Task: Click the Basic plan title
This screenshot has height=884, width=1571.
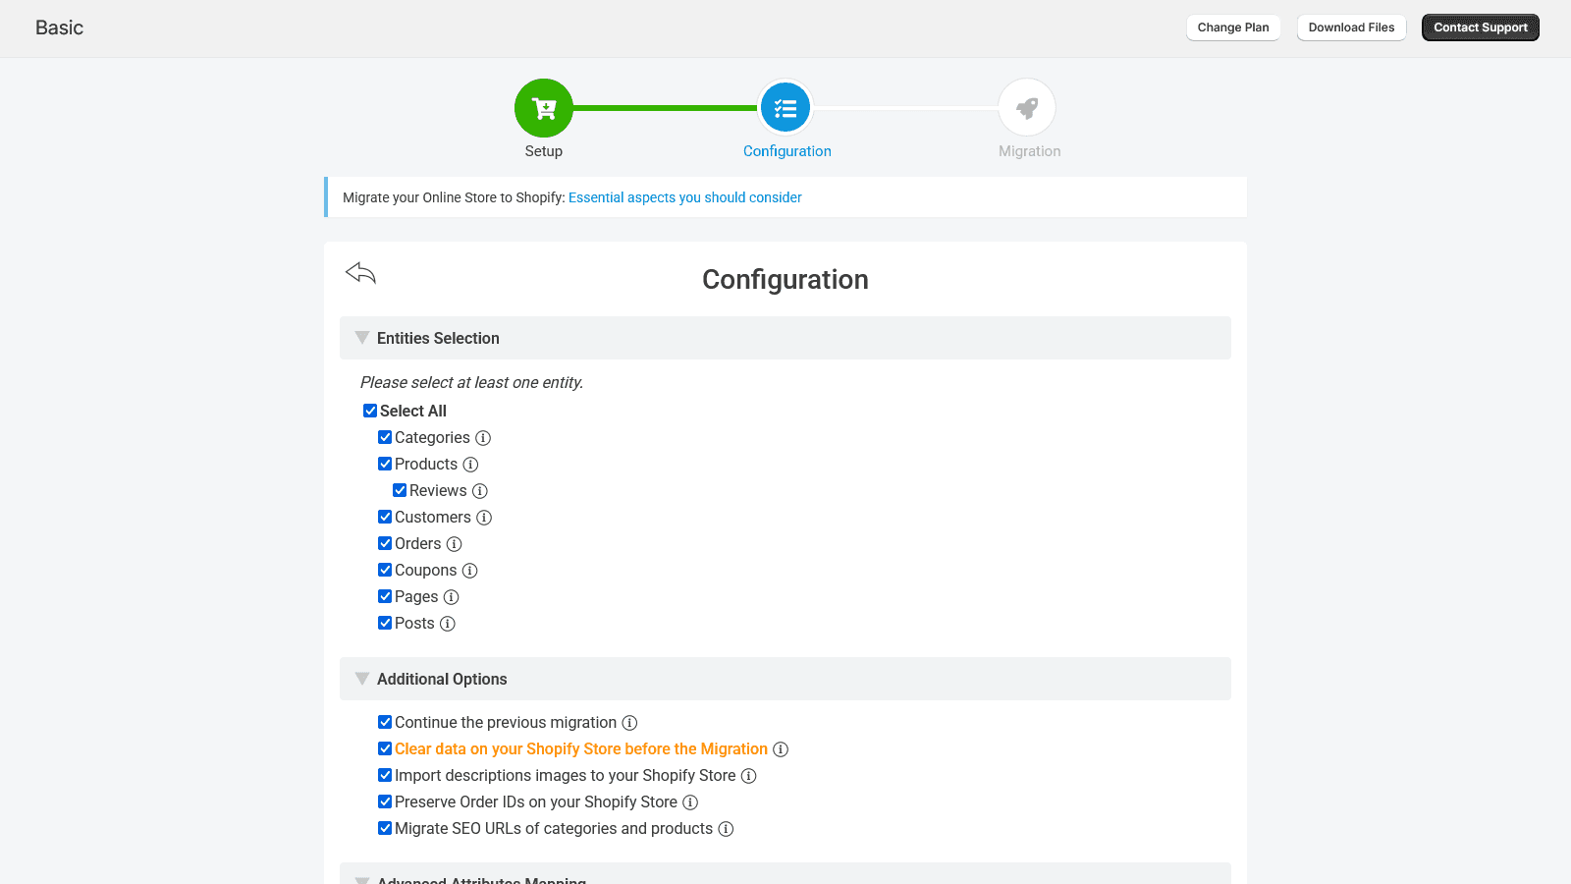Action: coord(60,28)
